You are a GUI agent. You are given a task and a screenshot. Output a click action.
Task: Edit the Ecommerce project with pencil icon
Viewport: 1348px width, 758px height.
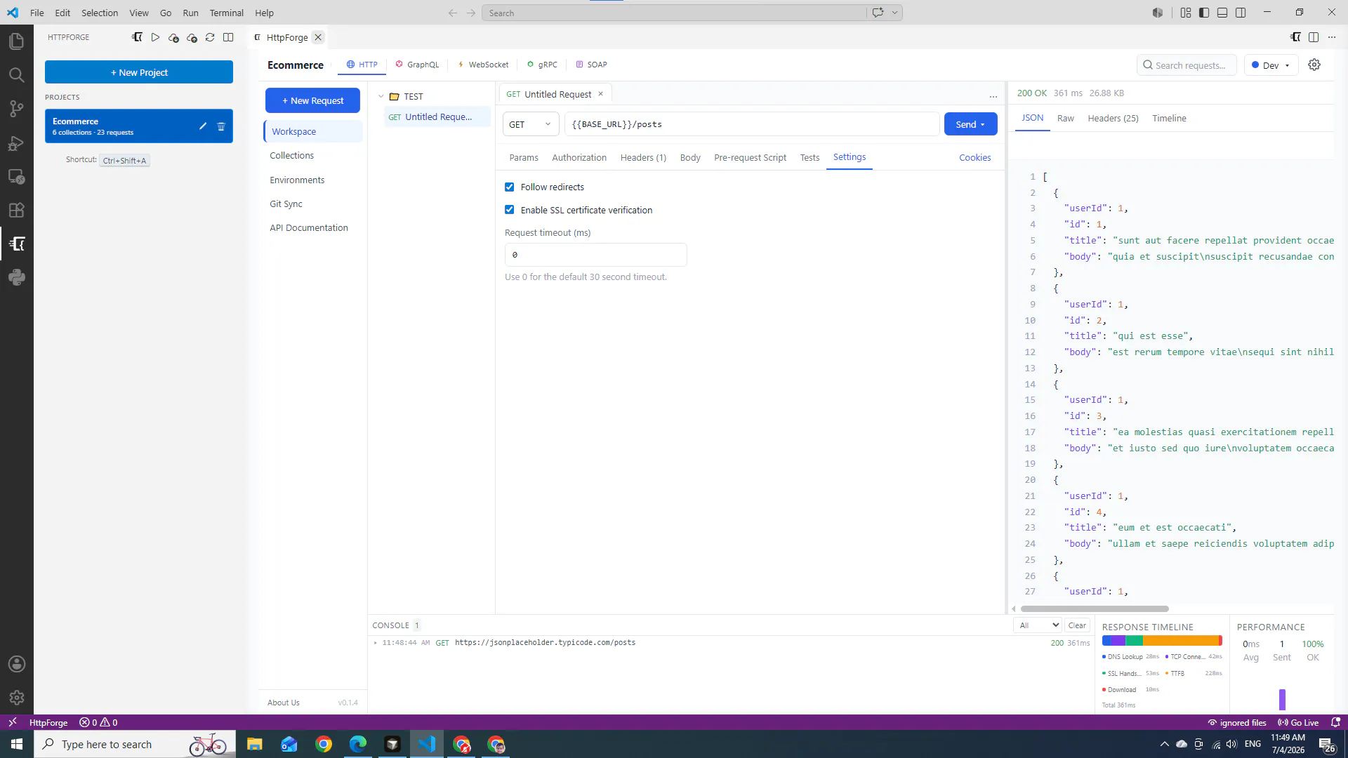pyautogui.click(x=203, y=126)
